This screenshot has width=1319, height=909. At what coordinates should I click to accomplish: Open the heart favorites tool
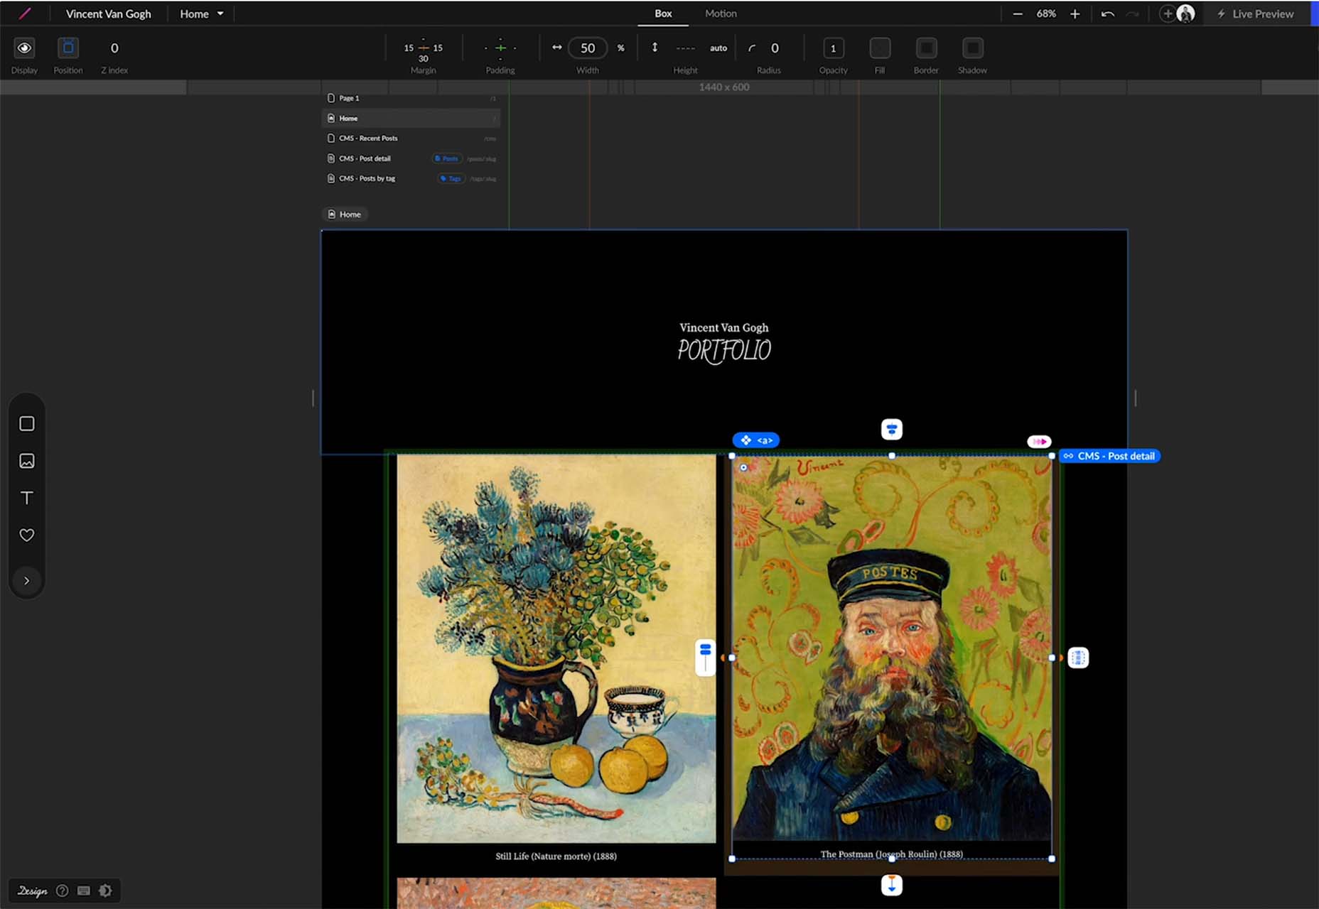[27, 535]
